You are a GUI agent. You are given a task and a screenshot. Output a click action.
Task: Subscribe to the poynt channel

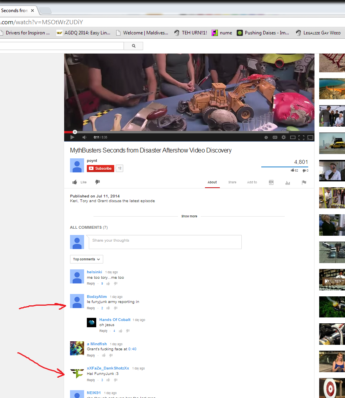pyautogui.click(x=100, y=168)
